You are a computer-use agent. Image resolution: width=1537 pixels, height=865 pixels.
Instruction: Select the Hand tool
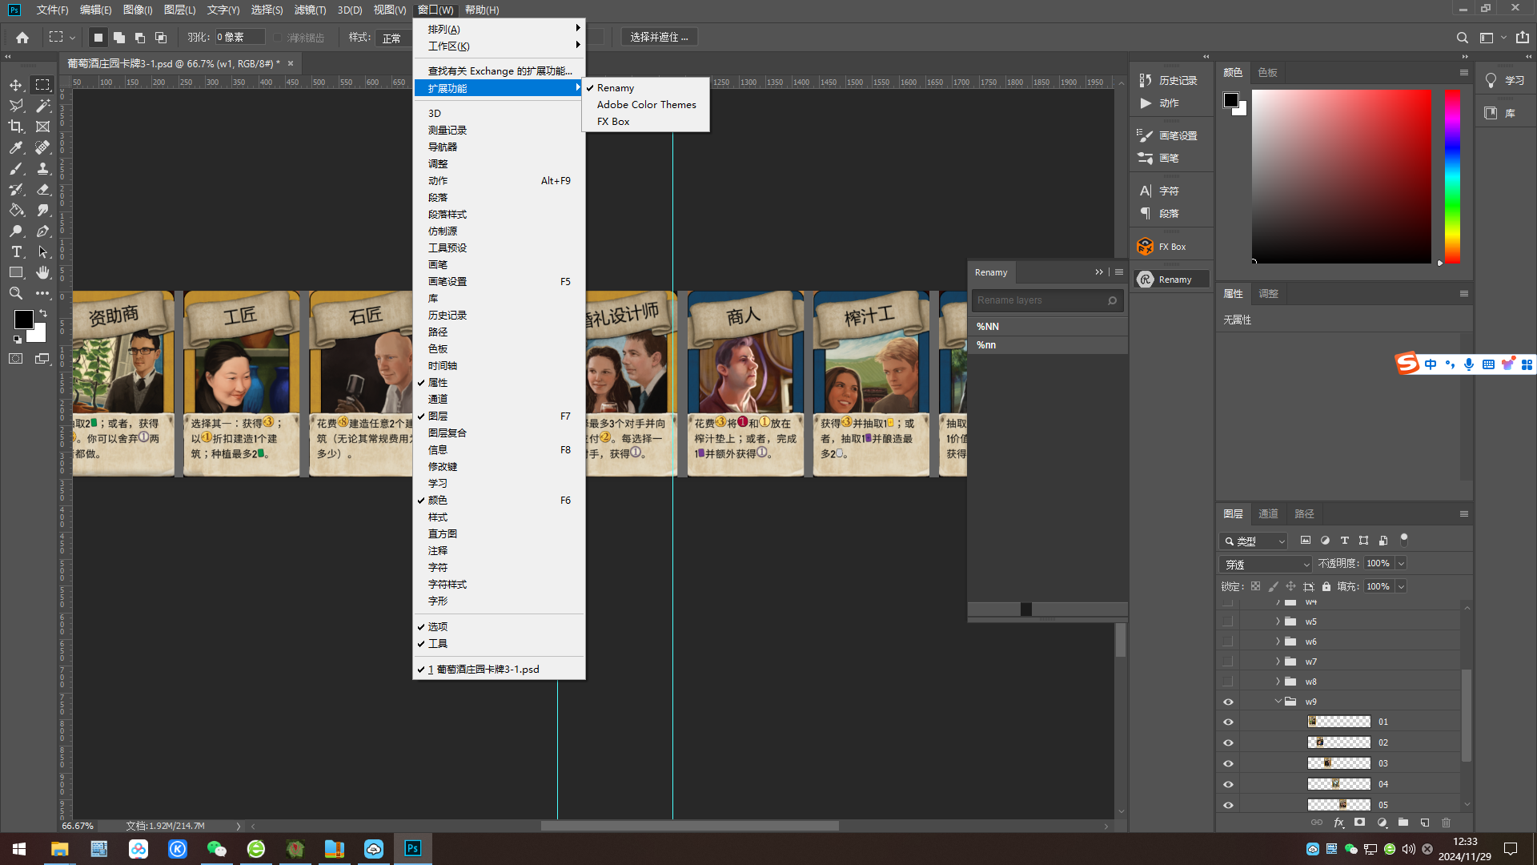click(42, 272)
